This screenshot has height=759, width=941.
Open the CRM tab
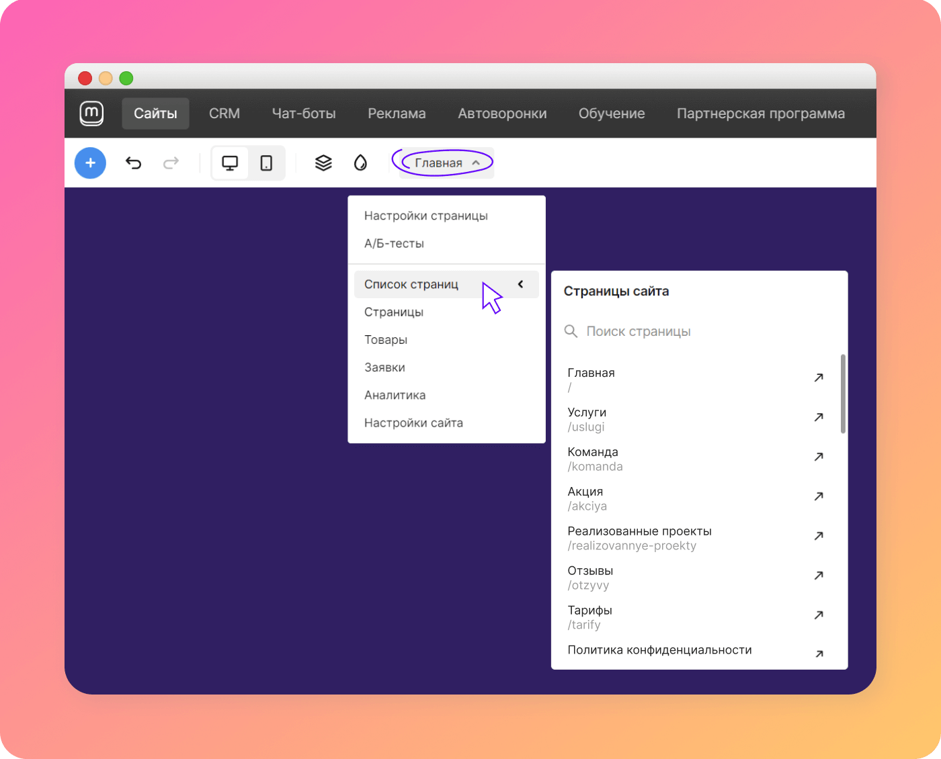pos(224,114)
